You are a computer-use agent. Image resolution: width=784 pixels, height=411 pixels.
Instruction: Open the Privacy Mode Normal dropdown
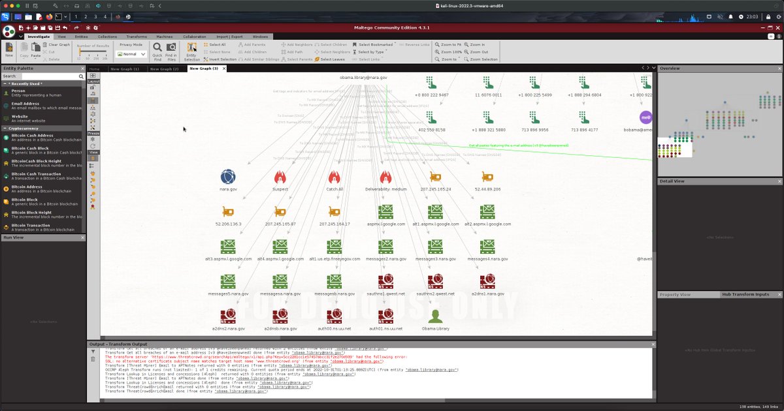pos(131,54)
